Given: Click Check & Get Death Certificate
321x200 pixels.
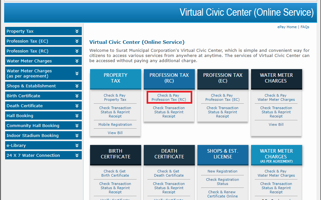Looking at the screenshot, I should 169,173.
